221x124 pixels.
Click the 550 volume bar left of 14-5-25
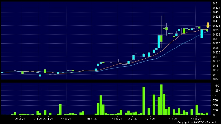point(60,110)
